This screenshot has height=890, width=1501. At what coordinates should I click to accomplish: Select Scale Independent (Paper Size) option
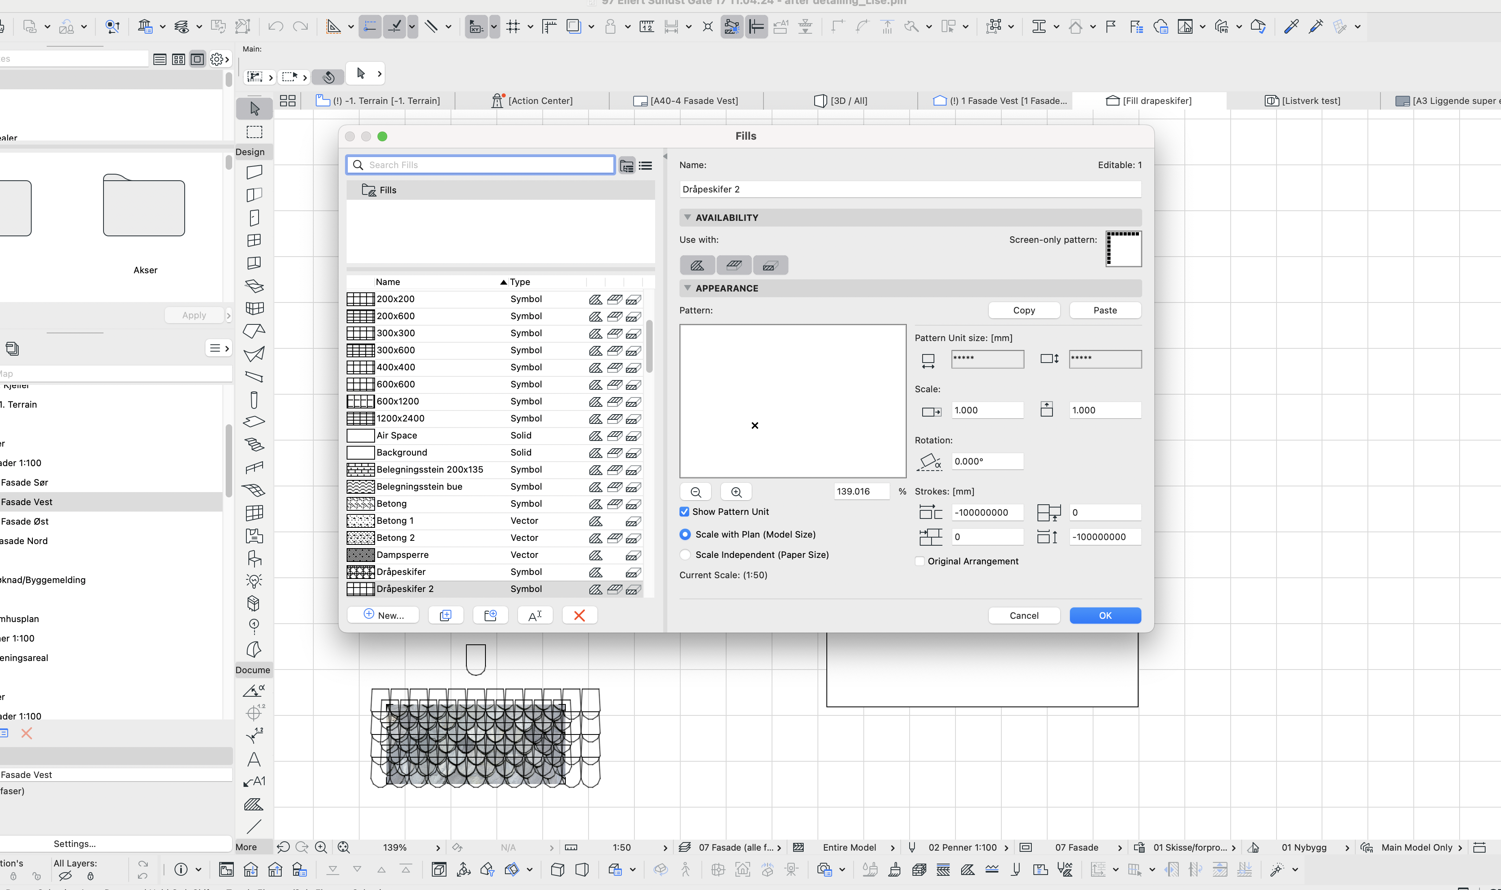685,555
